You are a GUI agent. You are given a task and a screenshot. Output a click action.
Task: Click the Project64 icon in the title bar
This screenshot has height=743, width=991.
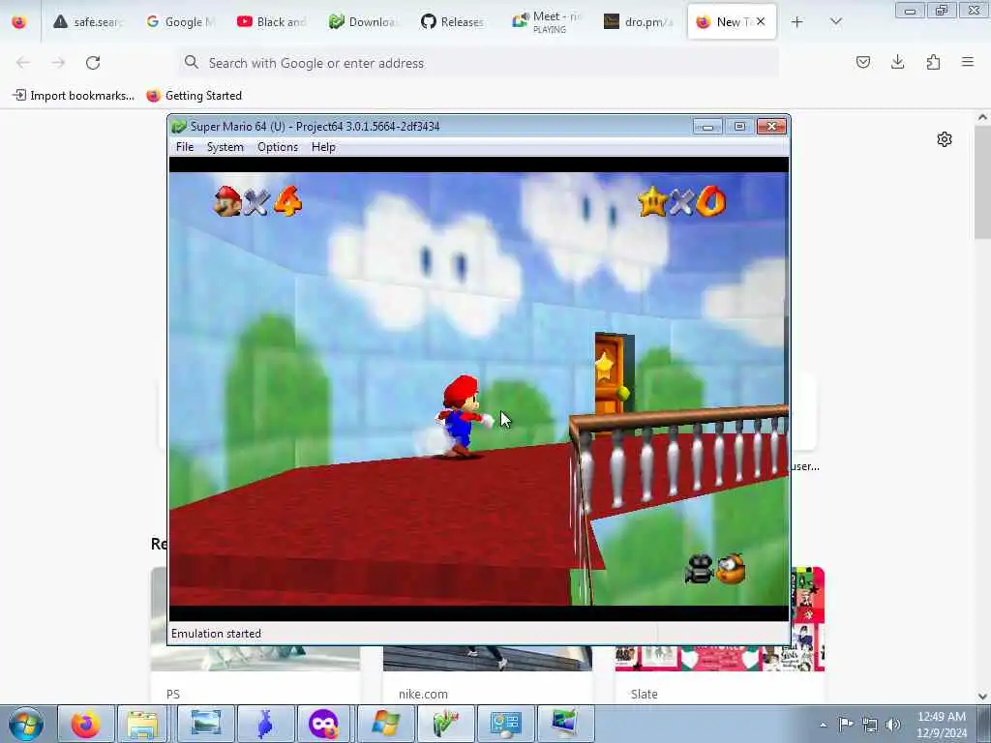click(x=179, y=127)
